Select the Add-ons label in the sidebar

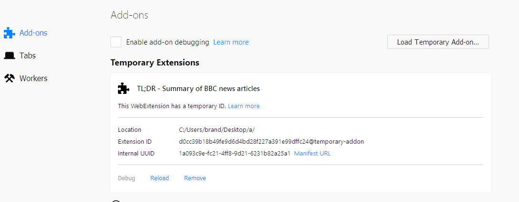coord(33,33)
